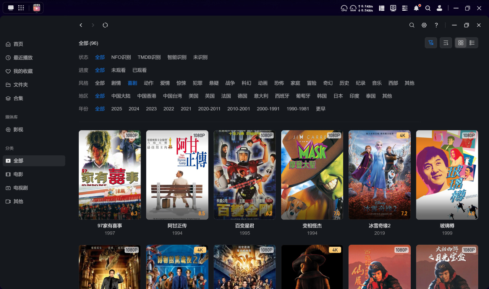The image size is (489, 289).
Task: Check the CPU usage gauge
Action: click(344, 8)
